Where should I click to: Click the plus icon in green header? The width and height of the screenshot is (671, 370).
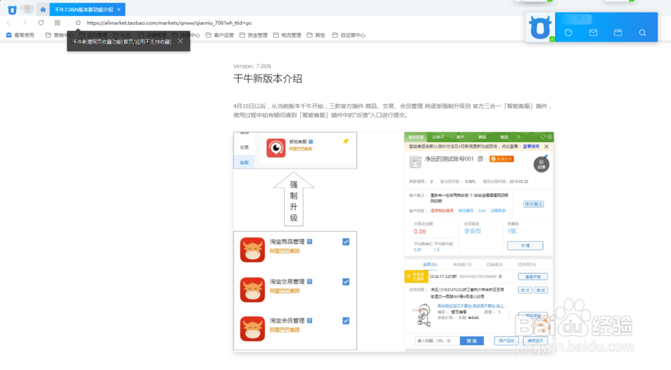pyautogui.click(x=550, y=137)
